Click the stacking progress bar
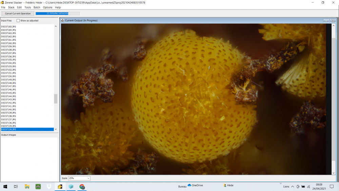The height and width of the screenshot is (191, 339). (57, 14)
